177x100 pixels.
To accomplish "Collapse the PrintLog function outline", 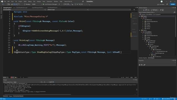I will click(13, 40).
